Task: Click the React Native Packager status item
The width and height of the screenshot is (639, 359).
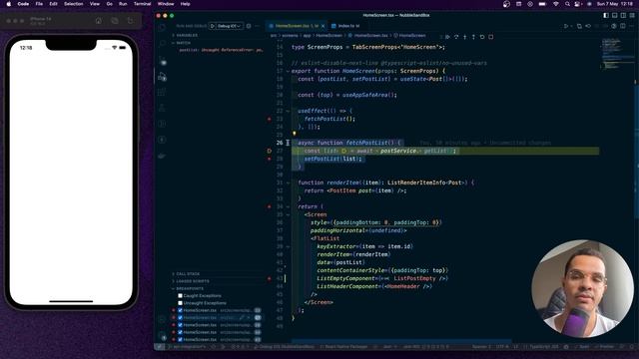Action: click(343, 347)
